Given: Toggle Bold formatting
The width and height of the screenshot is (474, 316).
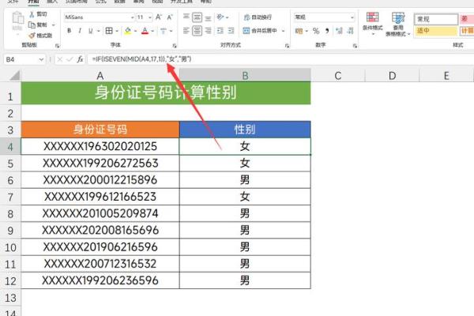Looking at the screenshot, I should (70, 31).
